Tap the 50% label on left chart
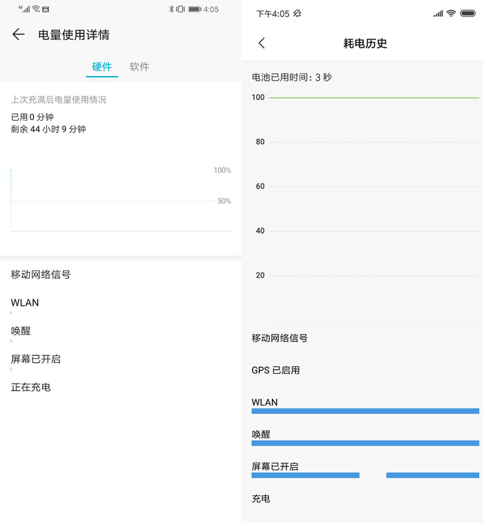Viewport: 483px width, 523px height. pos(224,201)
